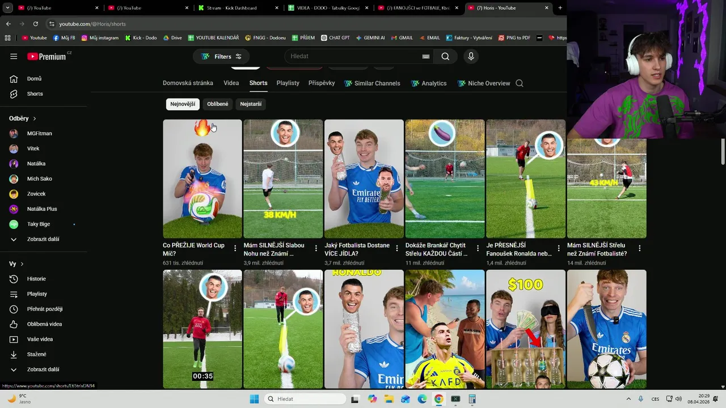Open taskbar clock showing 20:29
Screen dimensions: 726x408
point(699,399)
